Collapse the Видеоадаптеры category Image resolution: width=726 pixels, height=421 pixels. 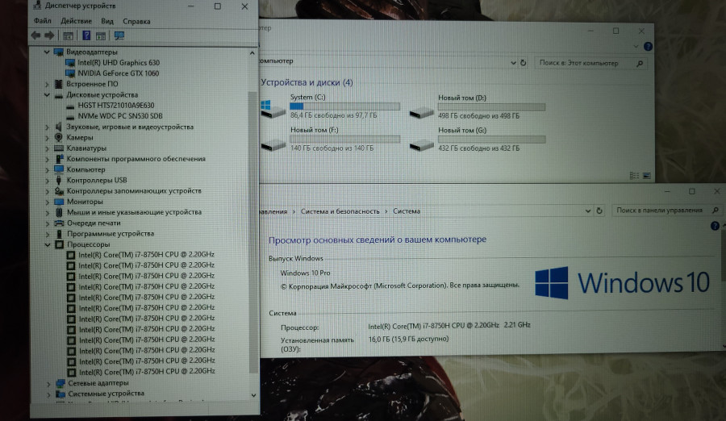point(47,52)
